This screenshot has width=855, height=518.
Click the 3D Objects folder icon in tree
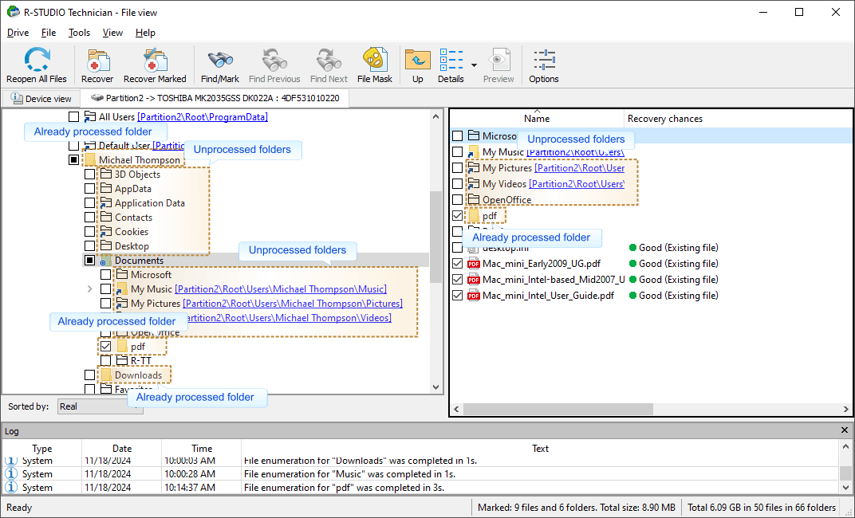(106, 175)
